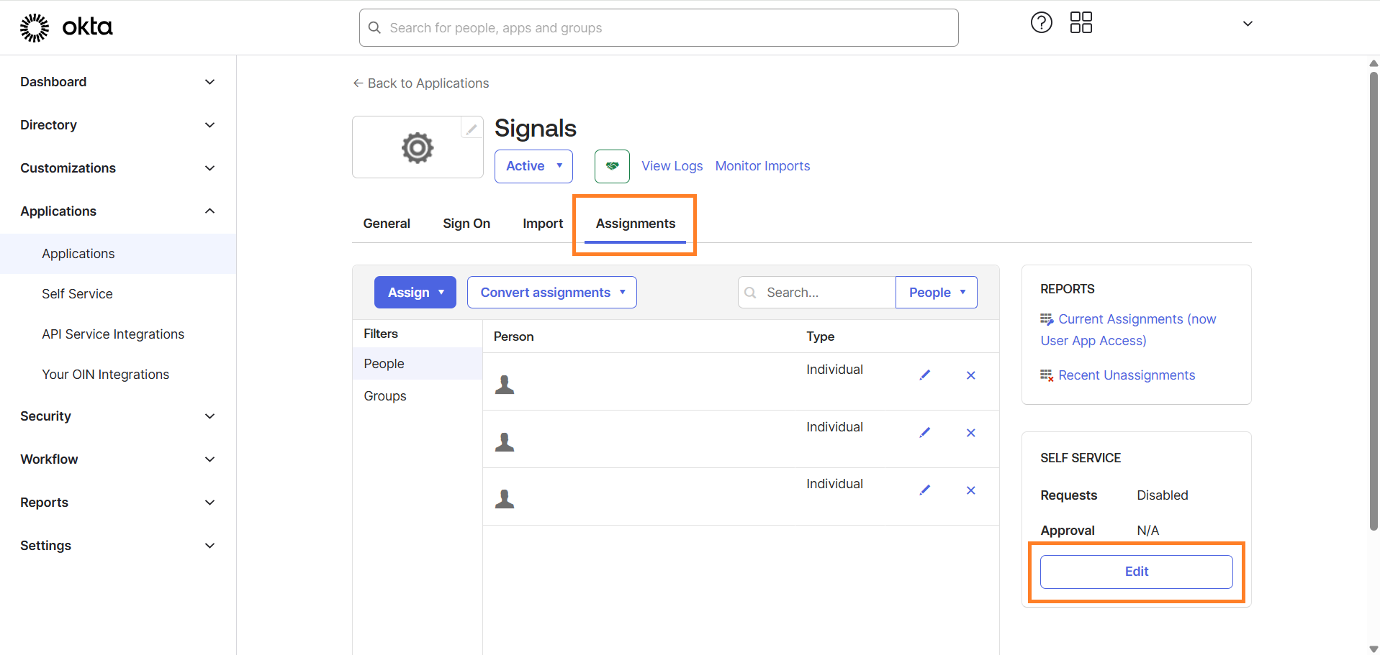1380x655 pixels.
Task: Remove the second individual assignment
Action: 971,433
